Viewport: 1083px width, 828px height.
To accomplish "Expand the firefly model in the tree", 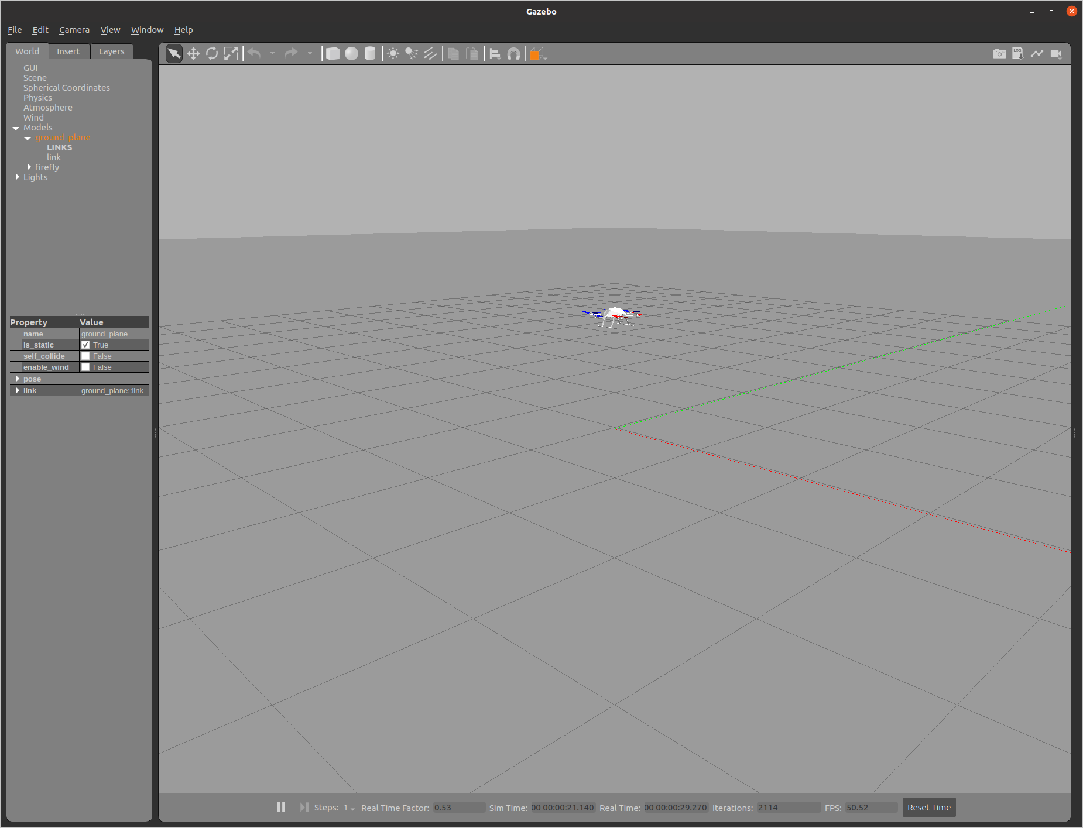I will [x=29, y=167].
